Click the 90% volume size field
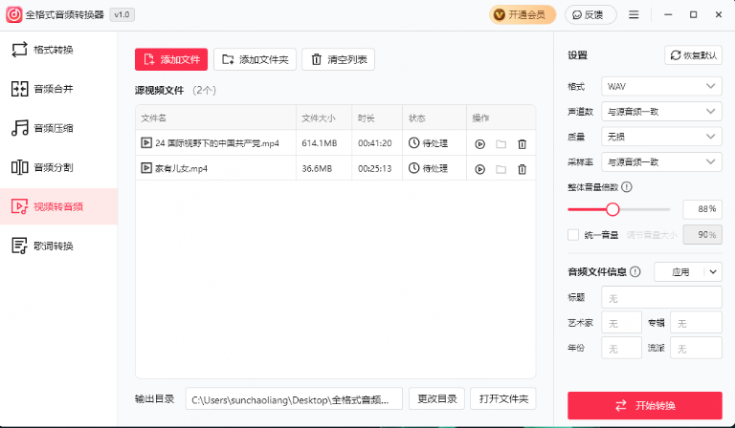Viewport: 735px width, 428px height. coord(702,234)
